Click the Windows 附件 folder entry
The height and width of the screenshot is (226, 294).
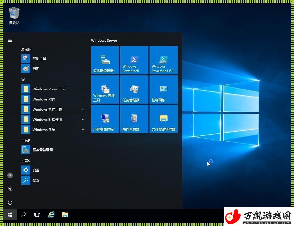[x=53, y=99]
